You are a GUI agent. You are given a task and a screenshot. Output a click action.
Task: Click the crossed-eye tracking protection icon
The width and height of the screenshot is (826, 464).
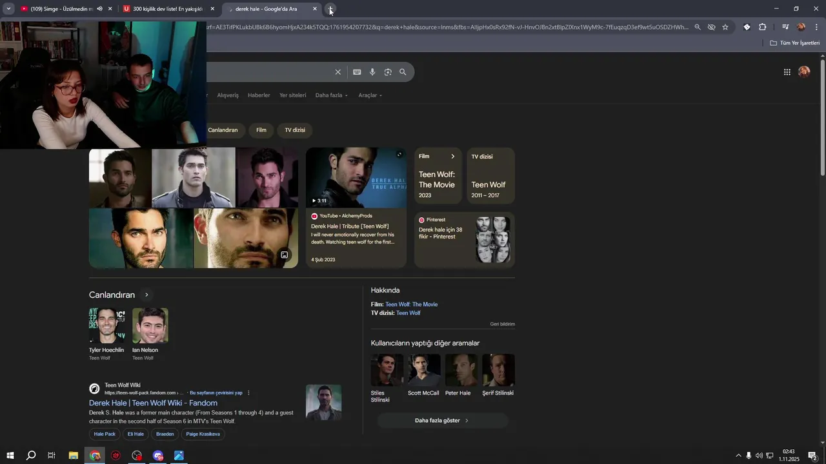click(711, 27)
